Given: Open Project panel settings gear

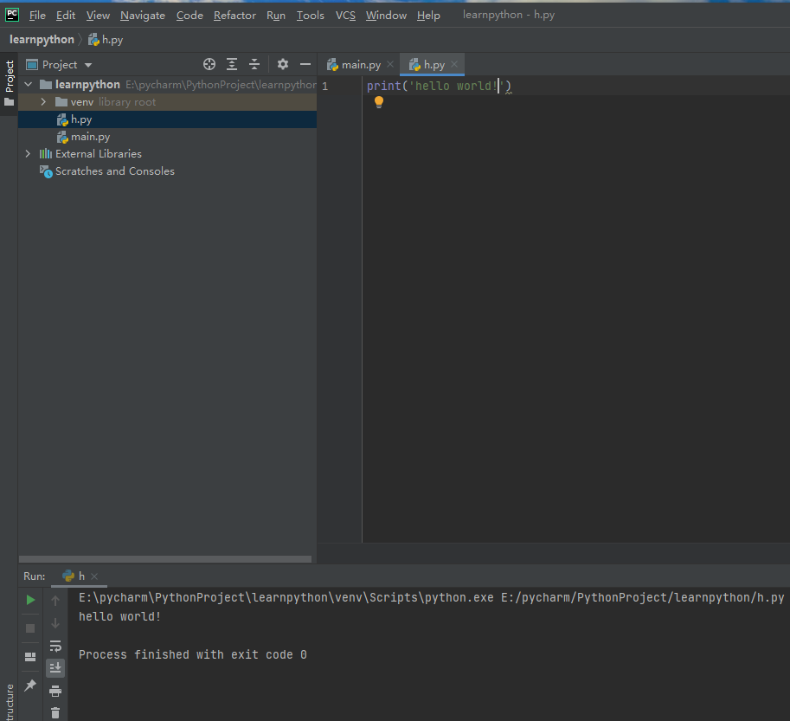Looking at the screenshot, I should pyautogui.click(x=283, y=64).
